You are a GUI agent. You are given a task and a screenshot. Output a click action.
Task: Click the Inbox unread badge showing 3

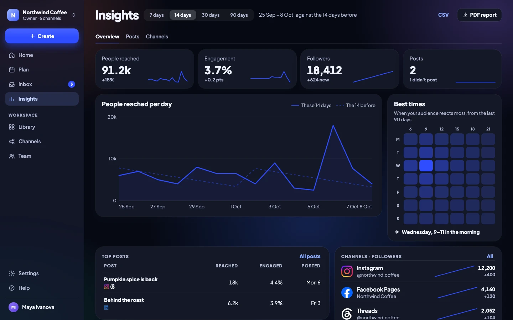(x=72, y=84)
